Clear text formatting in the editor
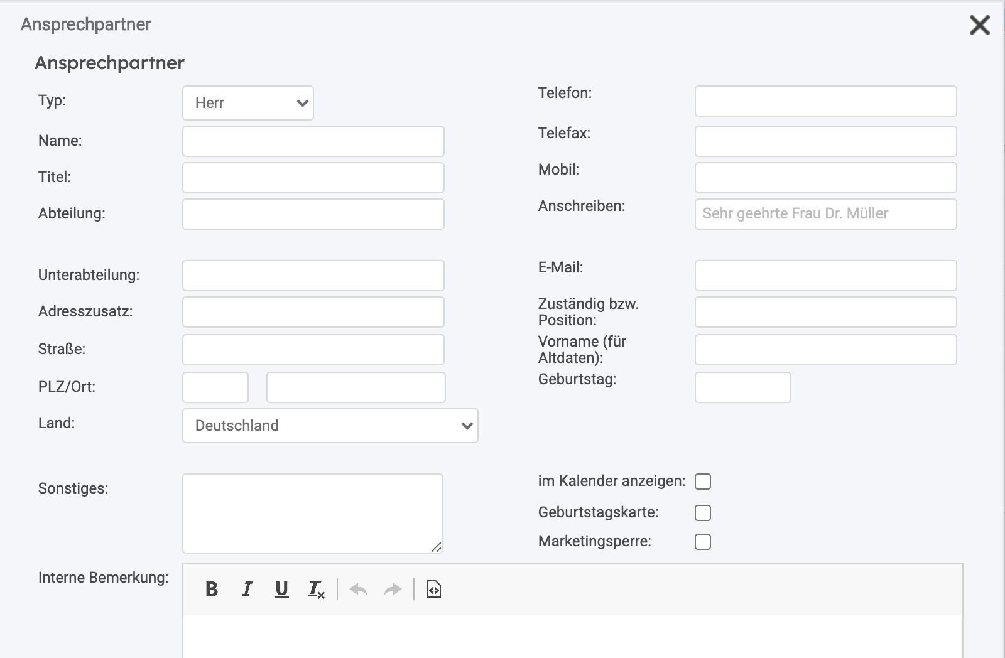The width and height of the screenshot is (1005, 658). (x=316, y=590)
